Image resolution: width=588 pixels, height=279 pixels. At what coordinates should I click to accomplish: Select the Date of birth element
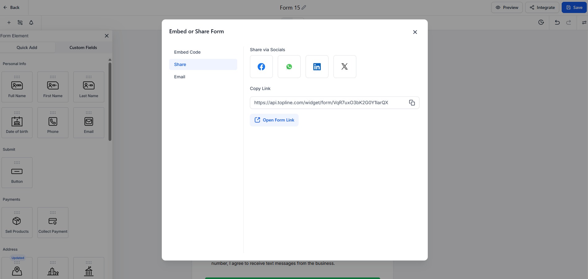click(x=17, y=123)
